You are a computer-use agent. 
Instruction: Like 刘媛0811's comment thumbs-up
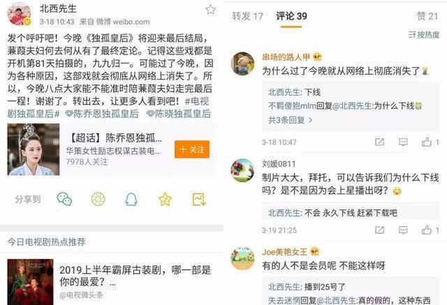coord(427,230)
